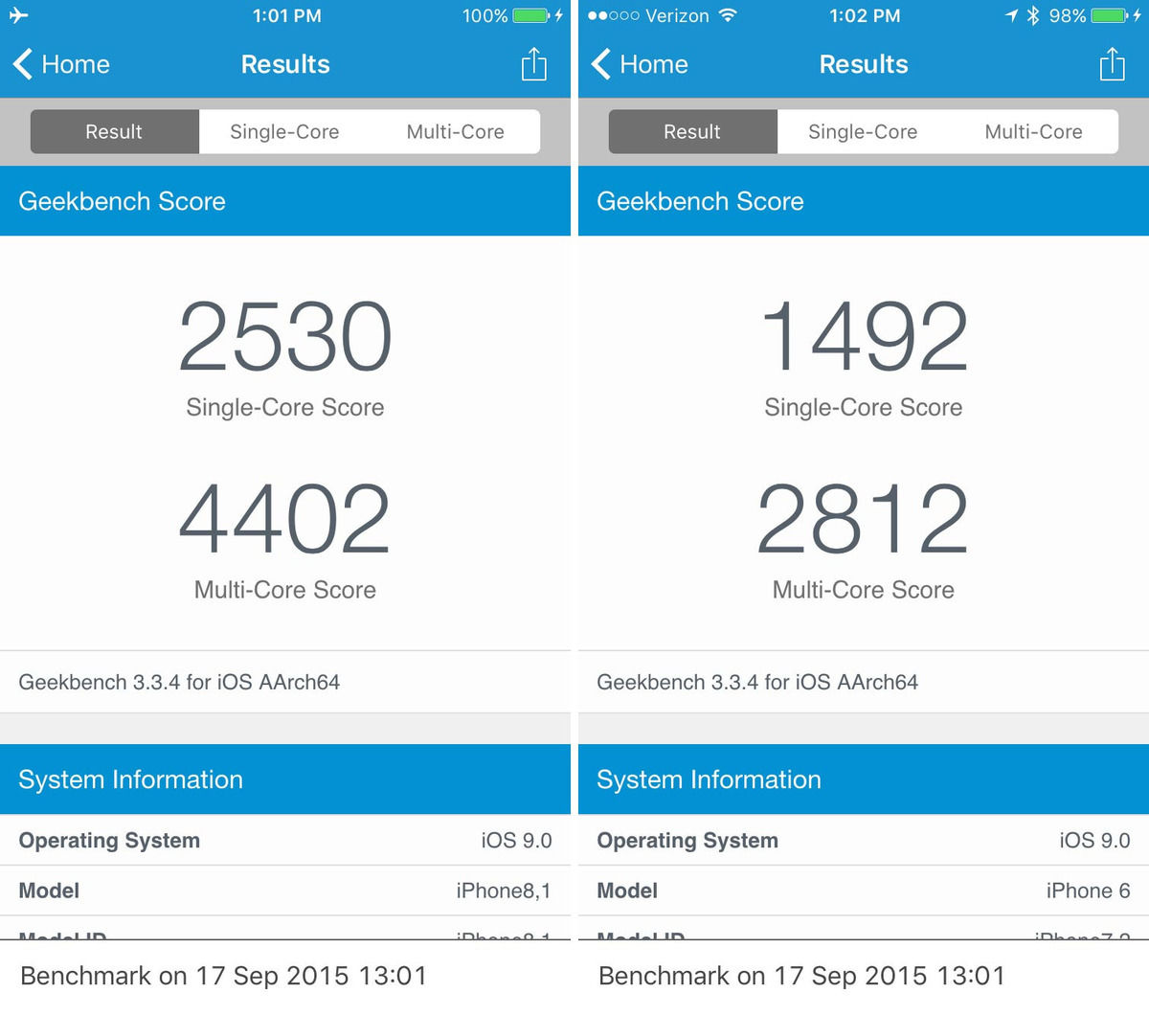
Task: Tap the back chevron on the iPhone 6 screen
Action: 601,64
